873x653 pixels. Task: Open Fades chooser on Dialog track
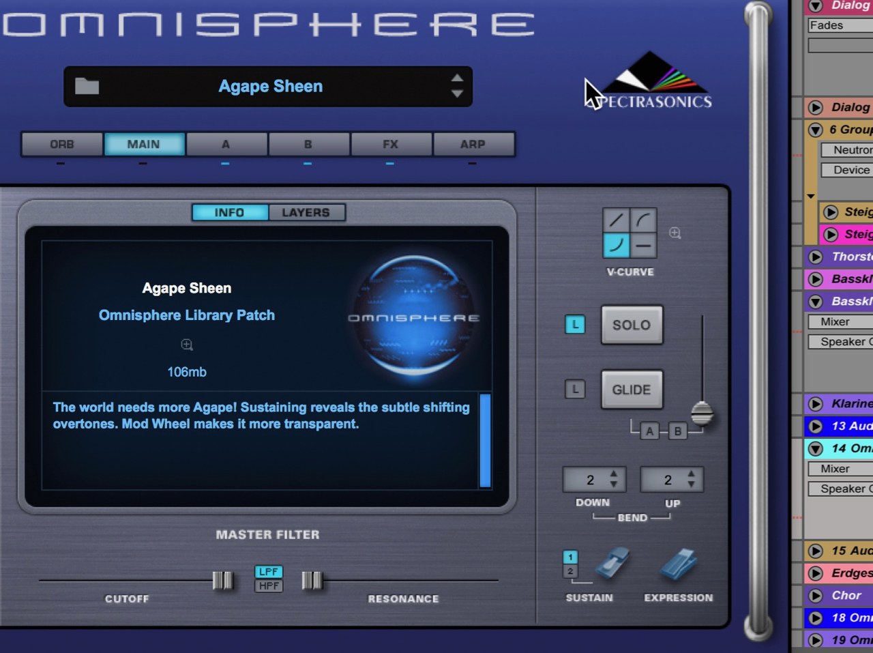pos(840,25)
